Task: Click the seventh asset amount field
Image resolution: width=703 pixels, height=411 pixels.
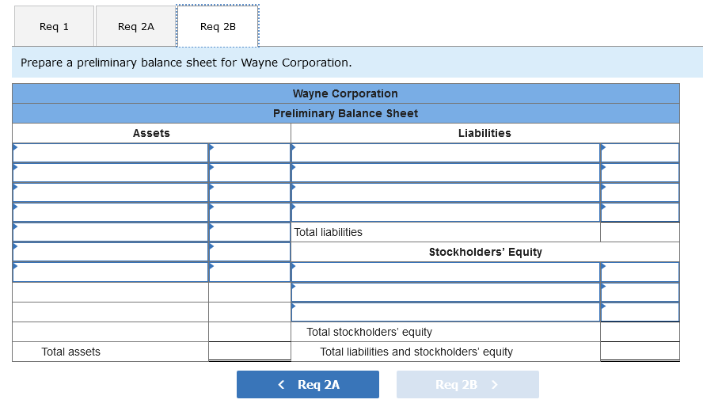Action: click(x=249, y=272)
